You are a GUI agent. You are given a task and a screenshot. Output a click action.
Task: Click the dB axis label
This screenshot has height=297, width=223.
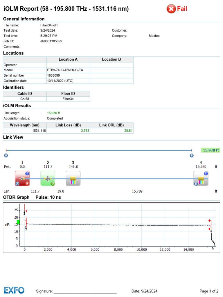click(7, 225)
